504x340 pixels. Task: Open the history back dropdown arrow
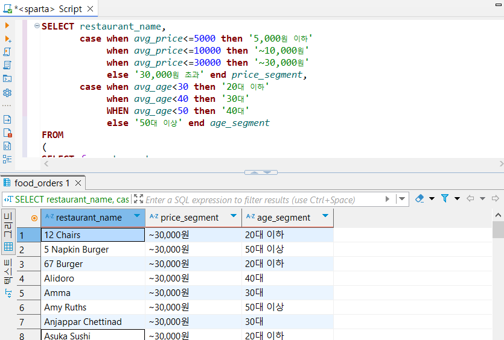coord(482,199)
